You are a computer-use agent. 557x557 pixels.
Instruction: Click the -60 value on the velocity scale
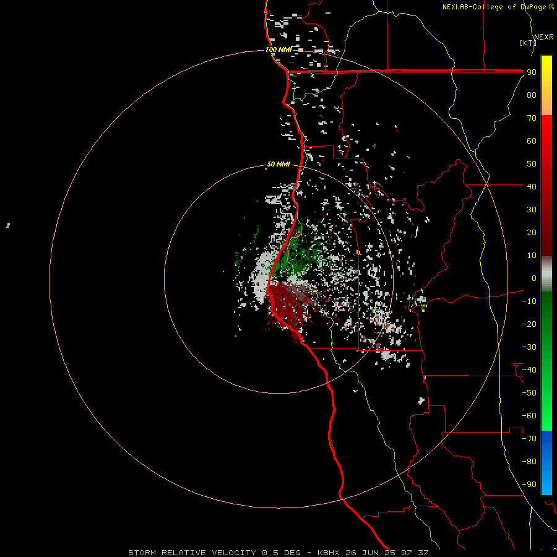pos(529,416)
